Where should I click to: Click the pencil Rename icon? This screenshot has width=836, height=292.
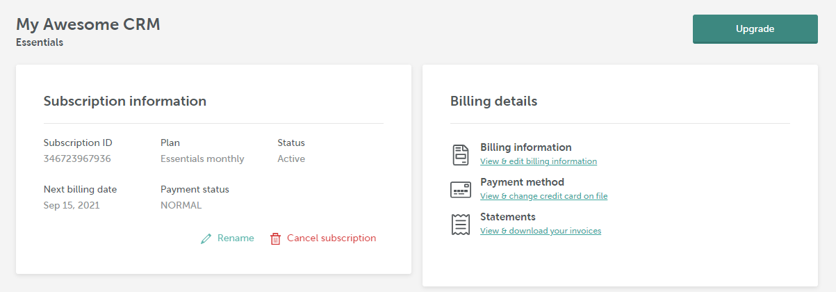click(x=206, y=238)
